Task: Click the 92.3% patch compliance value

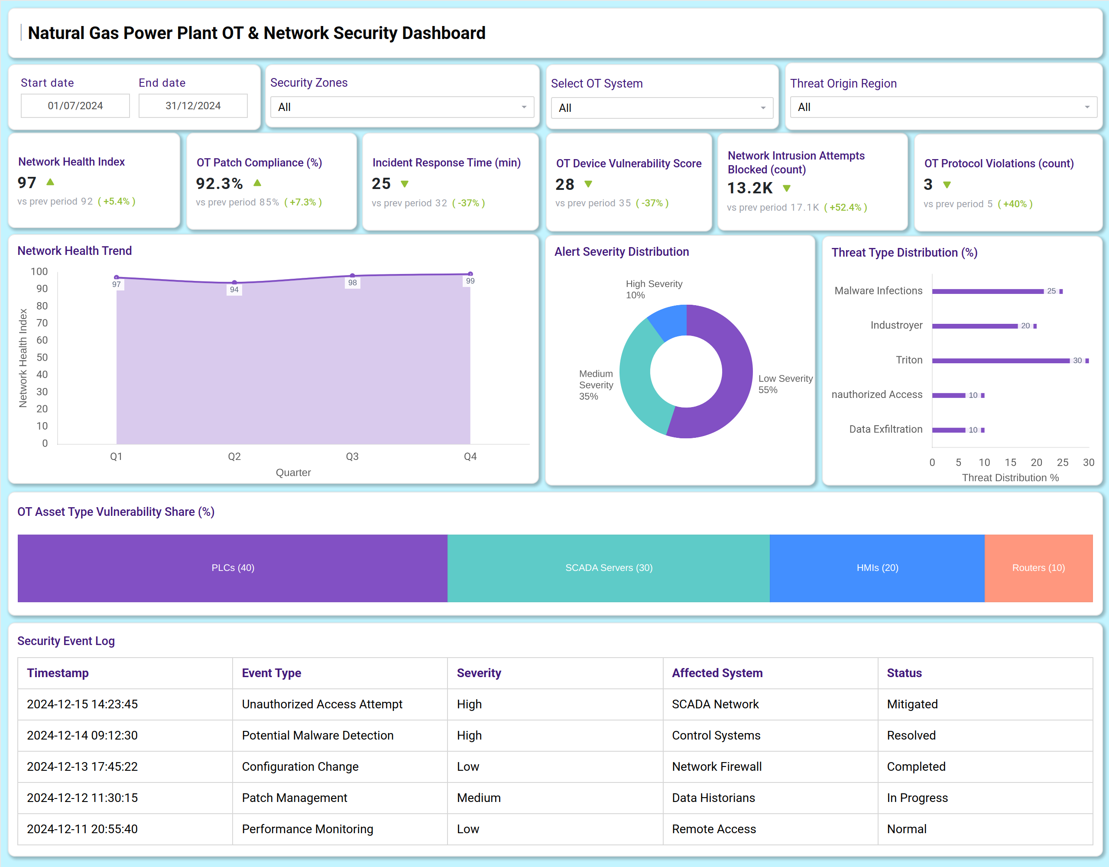Action: tap(219, 183)
